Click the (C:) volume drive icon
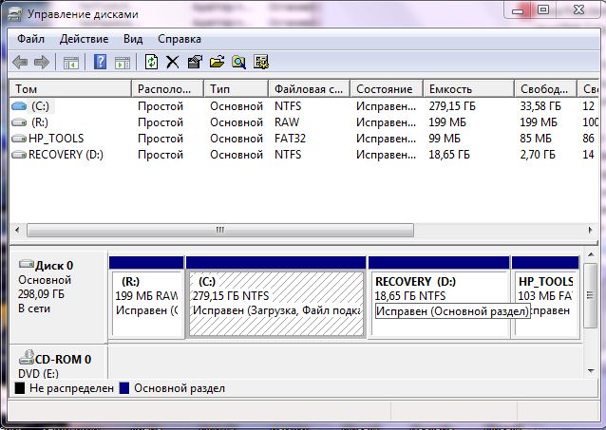 pyautogui.click(x=19, y=106)
